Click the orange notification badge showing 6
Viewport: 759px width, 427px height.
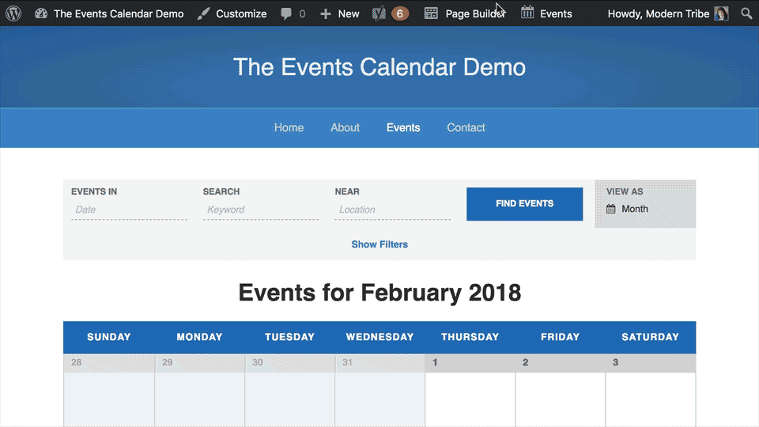[400, 13]
